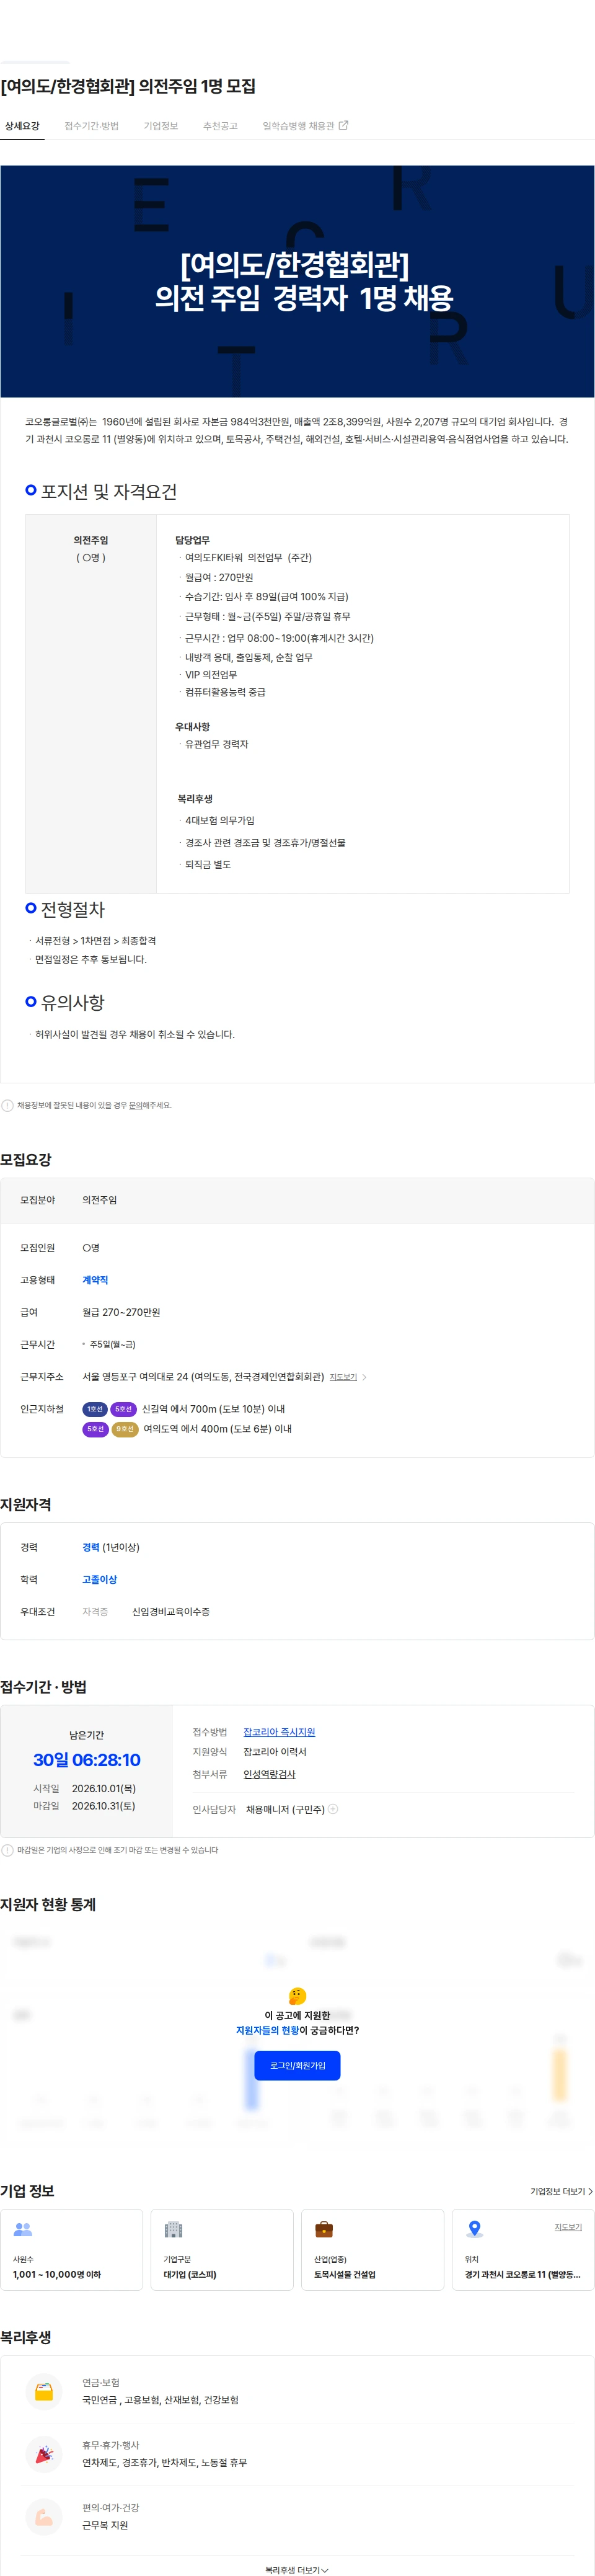Click the 근무복 지원 benefit text

coord(105,2525)
